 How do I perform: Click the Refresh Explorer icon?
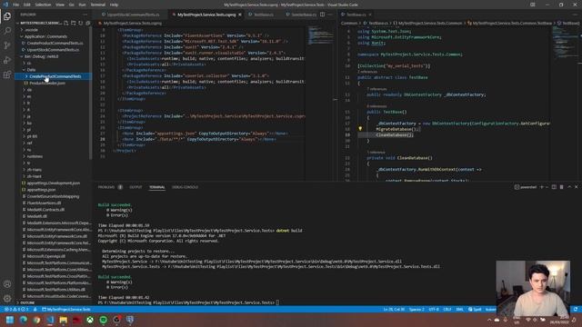click(x=81, y=23)
